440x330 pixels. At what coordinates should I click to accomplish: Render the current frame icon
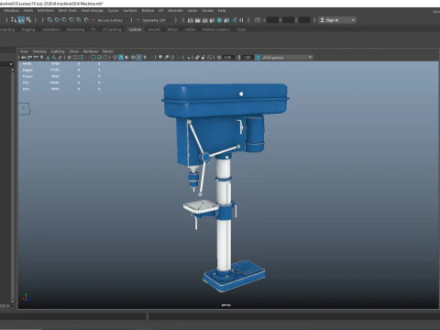pos(198,20)
